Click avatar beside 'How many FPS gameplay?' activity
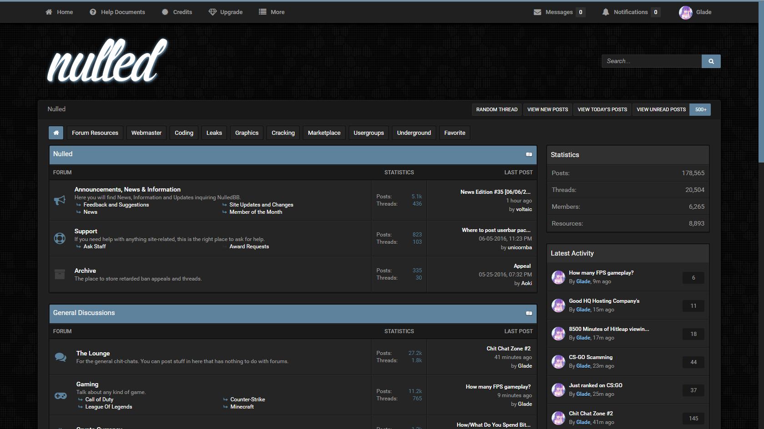 pyautogui.click(x=558, y=277)
